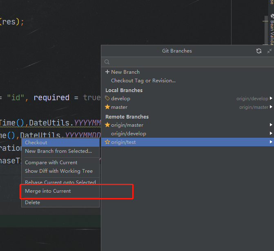Toggle favorite star on origin/master
This screenshot has height=251, width=274.
tap(107, 125)
